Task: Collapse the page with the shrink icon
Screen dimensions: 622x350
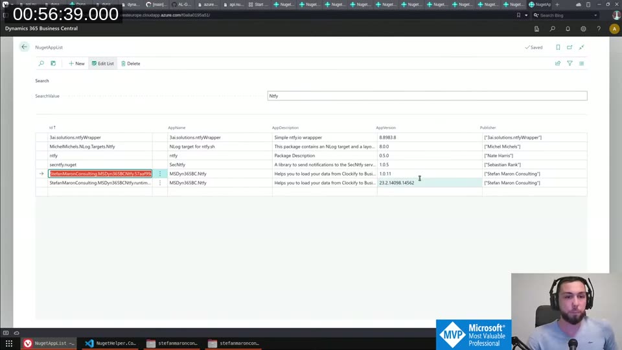Action: [x=582, y=47]
